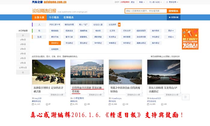Screen dimensions: 210x126
Task: Click the page icon at right edge
Action: point(186,97)
